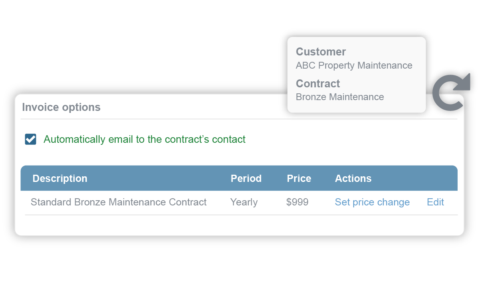Viewport: 480px width, 282px height.
Task: Click the Invoice options heading
Action: tap(61, 107)
